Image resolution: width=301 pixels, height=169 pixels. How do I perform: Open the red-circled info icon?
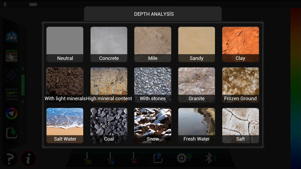pos(28,159)
